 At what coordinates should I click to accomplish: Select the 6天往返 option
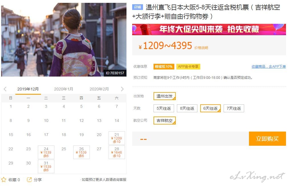pos(210,108)
